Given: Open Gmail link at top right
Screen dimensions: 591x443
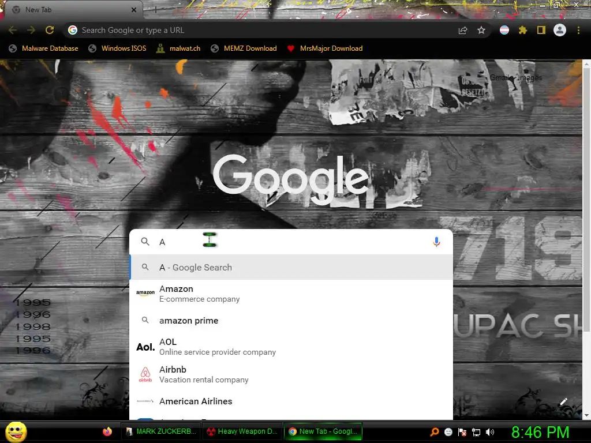Looking at the screenshot, I should (502, 78).
